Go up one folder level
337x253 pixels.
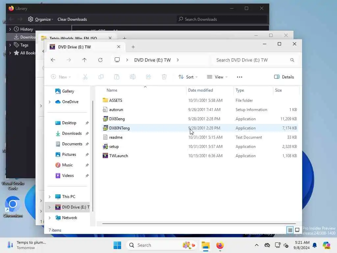(85, 60)
